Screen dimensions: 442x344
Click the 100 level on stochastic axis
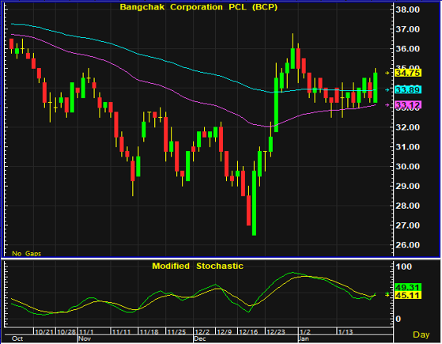(404, 267)
